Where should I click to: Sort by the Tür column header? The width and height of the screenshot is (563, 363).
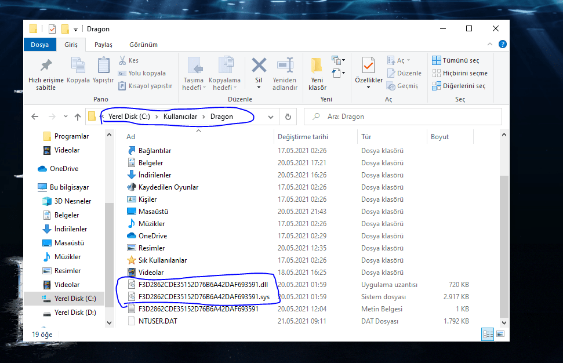[366, 137]
